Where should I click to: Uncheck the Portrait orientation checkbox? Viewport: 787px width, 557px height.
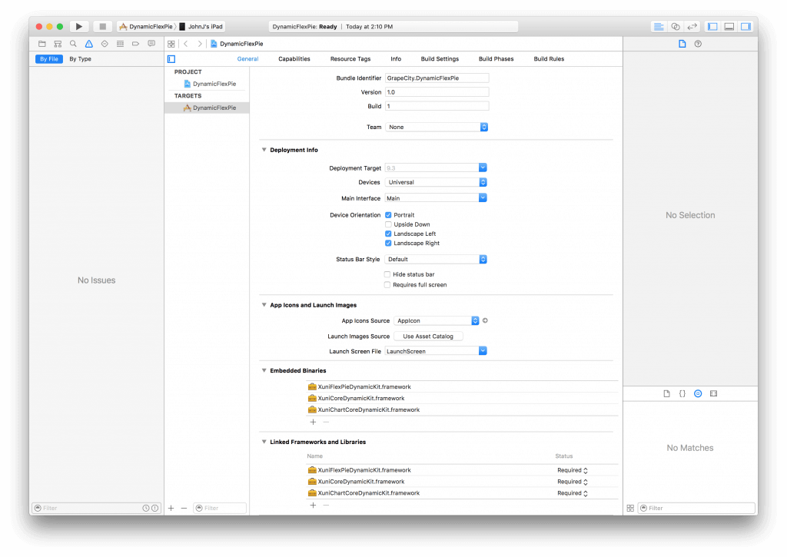(x=388, y=215)
